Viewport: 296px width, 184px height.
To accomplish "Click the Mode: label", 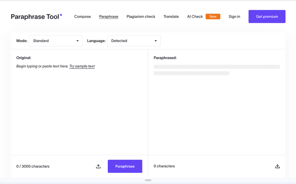I will pyautogui.click(x=22, y=41).
